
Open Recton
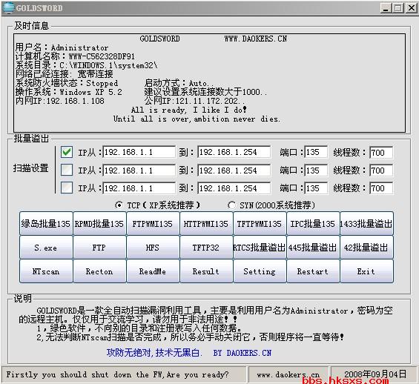tap(99, 271)
